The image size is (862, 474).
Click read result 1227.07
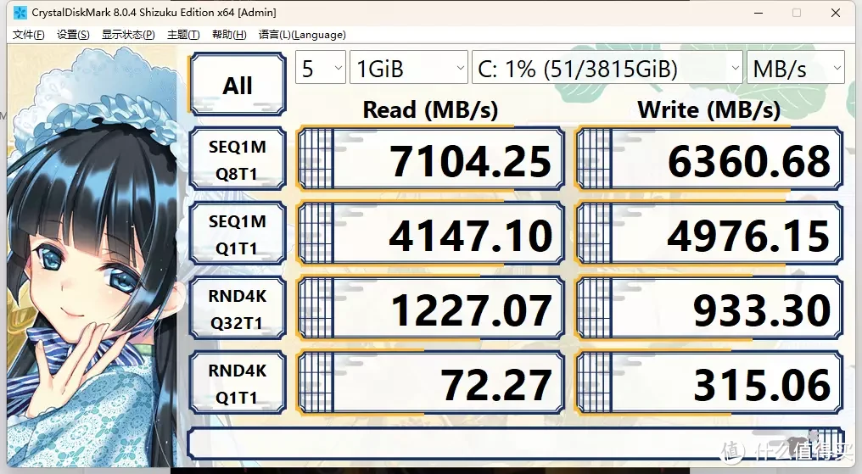[x=430, y=308]
